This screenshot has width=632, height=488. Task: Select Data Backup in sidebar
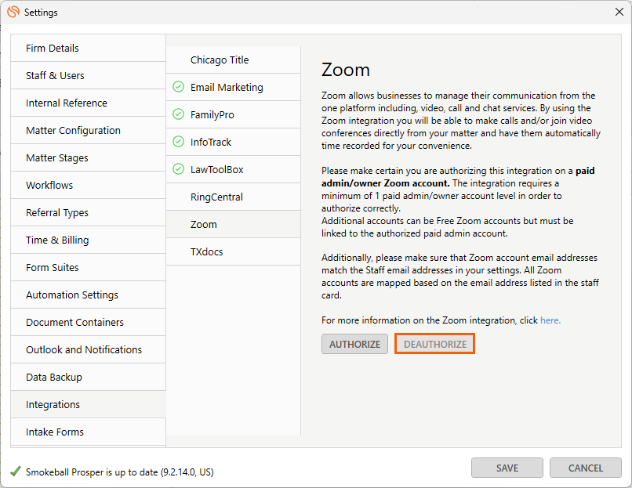pos(89,377)
